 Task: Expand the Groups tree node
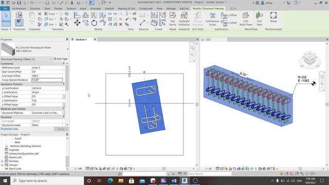(2, 165)
